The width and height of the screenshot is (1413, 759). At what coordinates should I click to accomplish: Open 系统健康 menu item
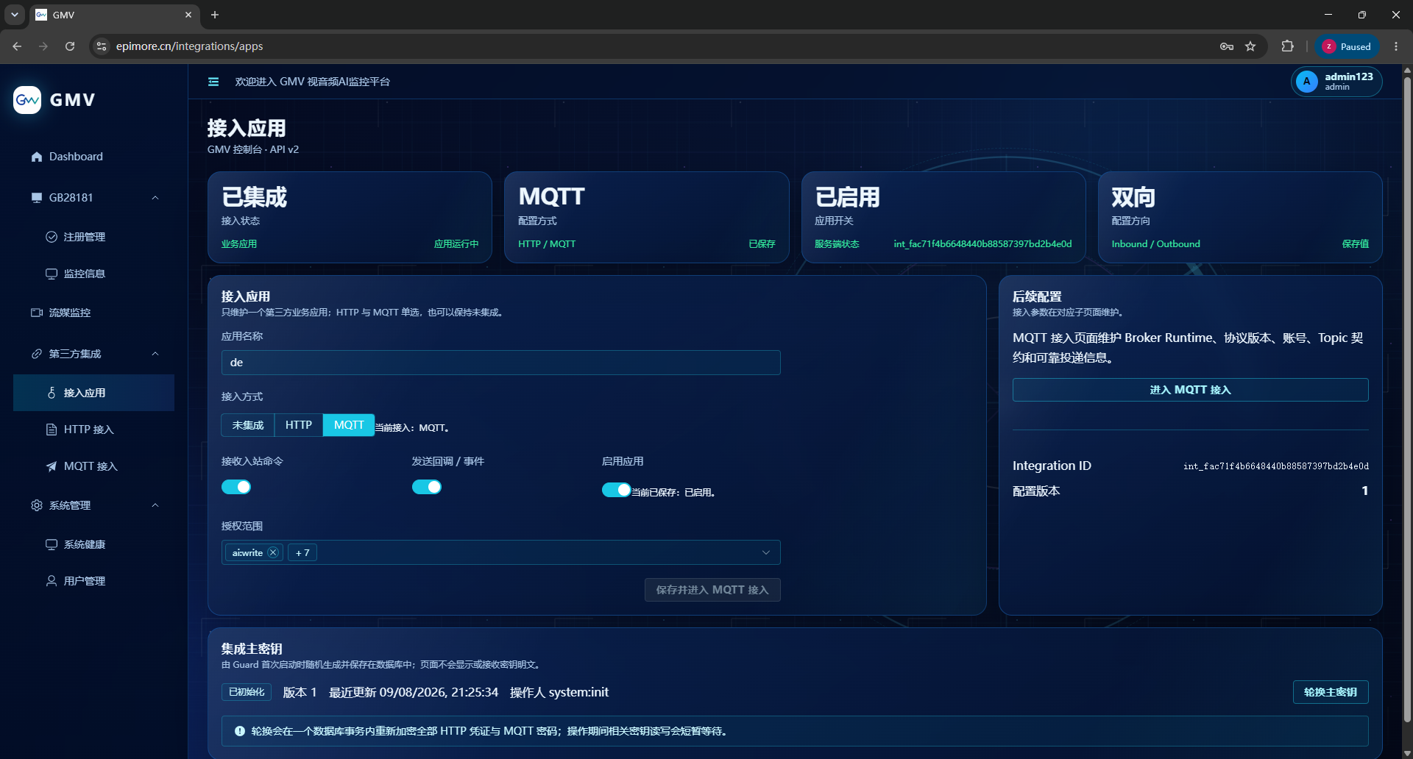tap(94, 544)
